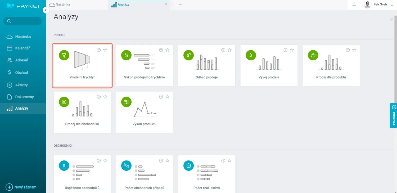Image resolution: width=397 pixels, height=193 pixels.
Task: Click the notification bell icon
Action: point(354,5)
